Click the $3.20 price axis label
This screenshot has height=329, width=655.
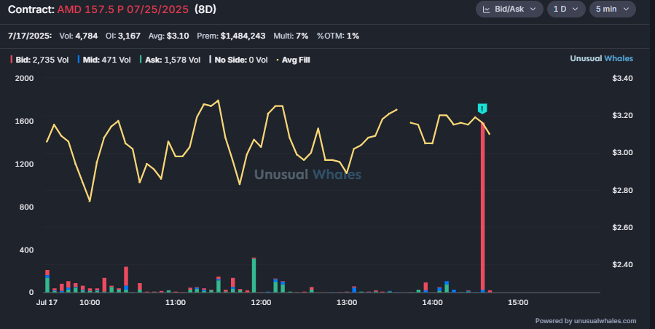(622, 115)
